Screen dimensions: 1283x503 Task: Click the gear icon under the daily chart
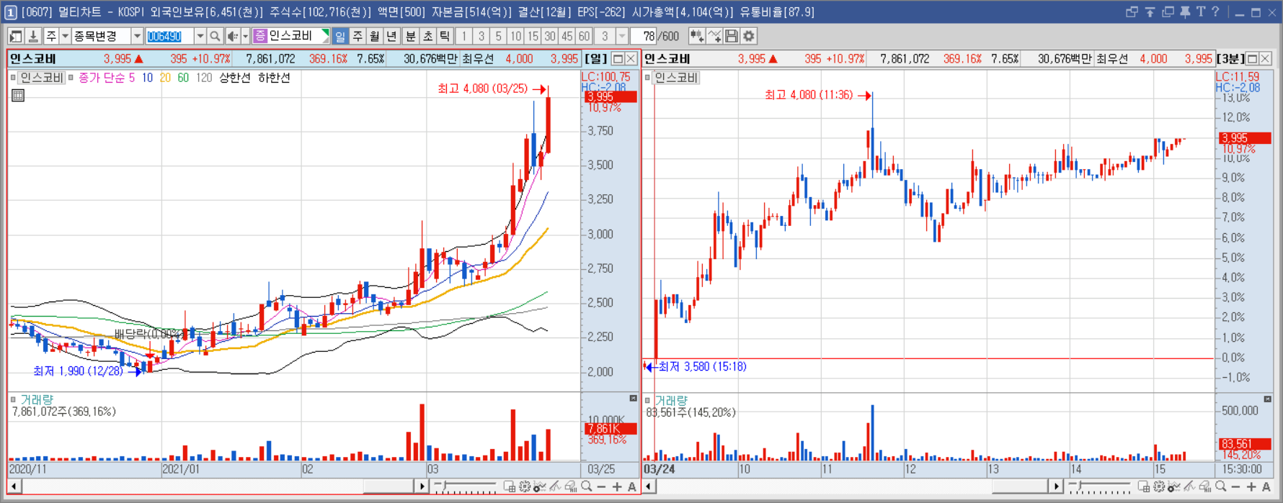[525, 487]
